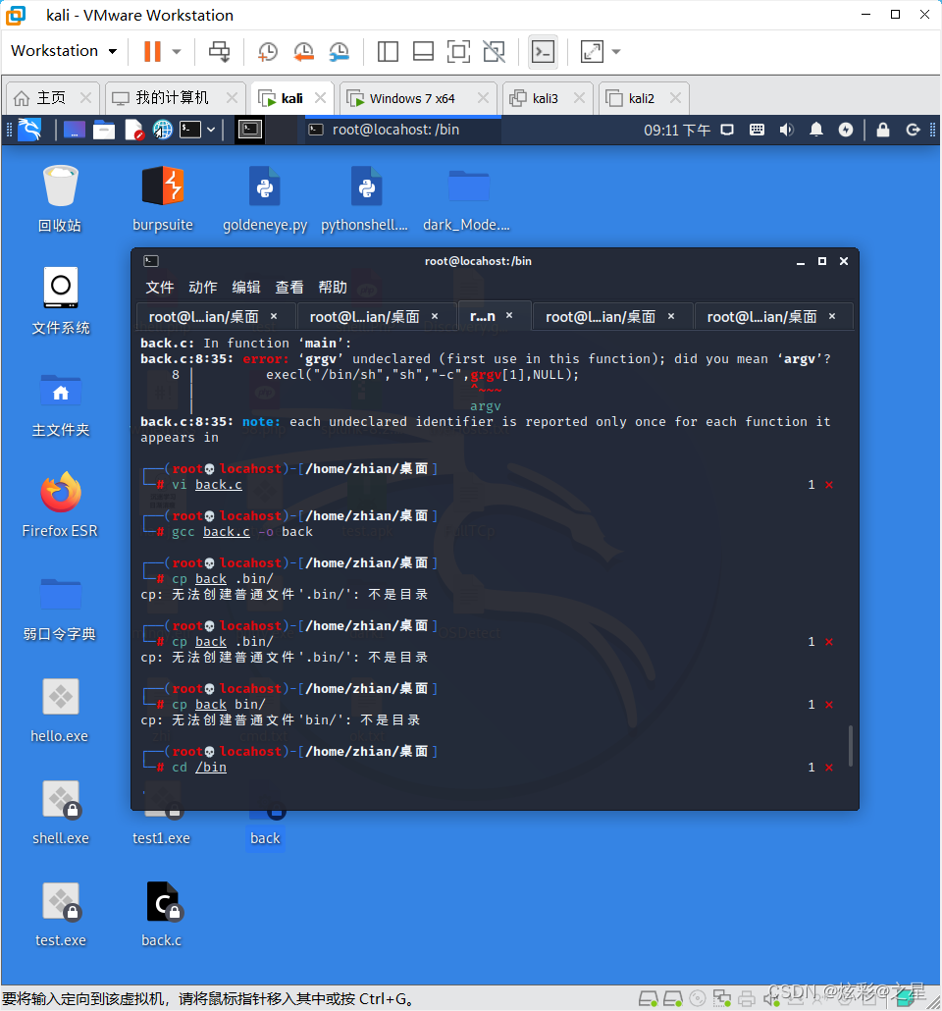
Task: Select the test.exe desktop file
Action: [x=61, y=914]
